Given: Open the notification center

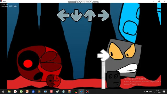Looking at the screenshot, I should 164,92.
